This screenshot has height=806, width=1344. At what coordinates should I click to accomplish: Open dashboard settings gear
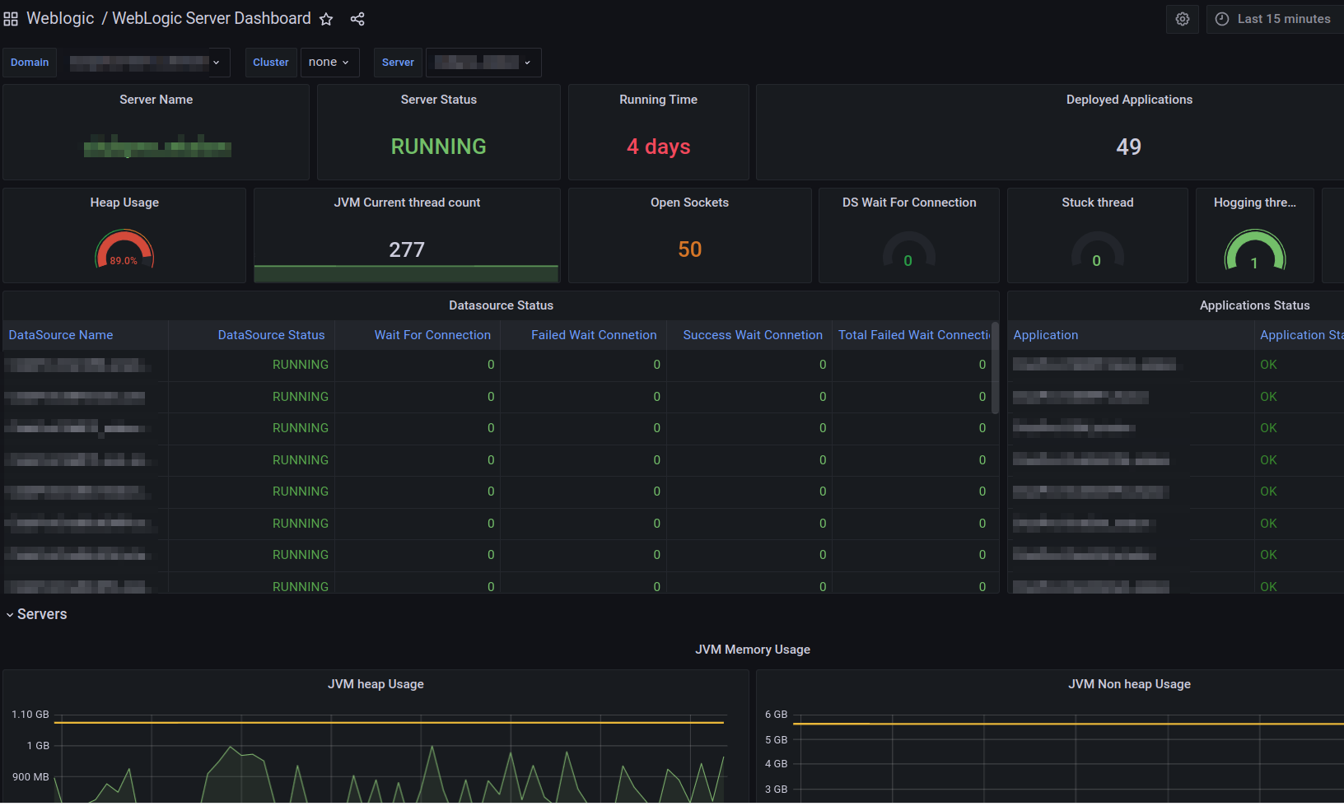tap(1183, 19)
